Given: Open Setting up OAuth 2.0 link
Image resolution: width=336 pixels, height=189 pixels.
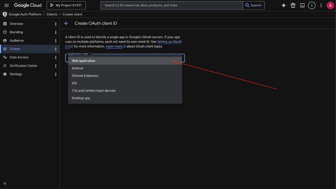Looking at the screenshot, I should [169, 42].
